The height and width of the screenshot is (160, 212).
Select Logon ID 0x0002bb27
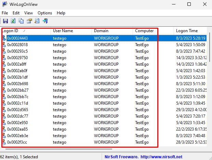click(18, 90)
